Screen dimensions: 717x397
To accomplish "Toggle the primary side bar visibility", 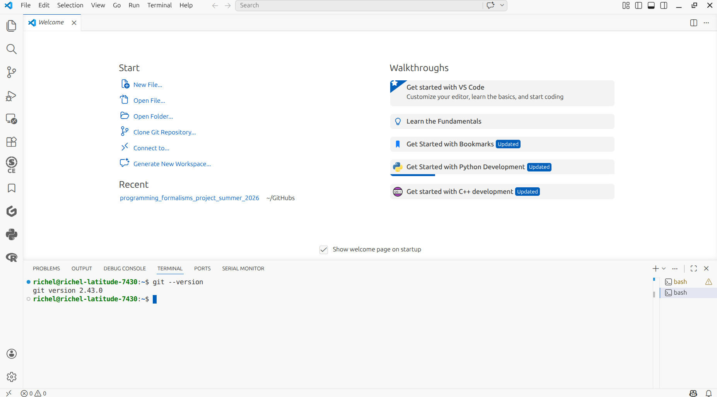I will tap(638, 5).
